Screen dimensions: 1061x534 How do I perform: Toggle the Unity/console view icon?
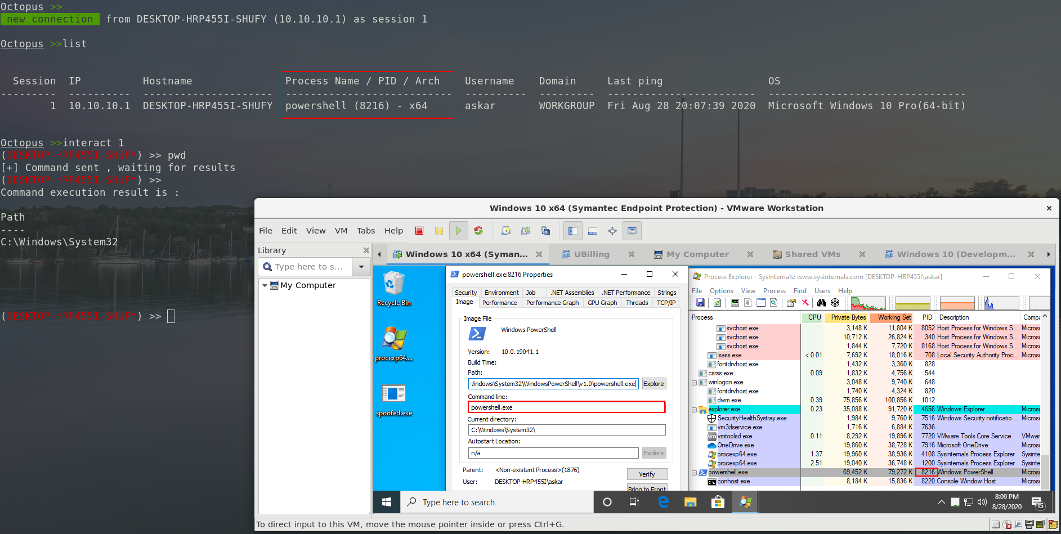tap(632, 231)
